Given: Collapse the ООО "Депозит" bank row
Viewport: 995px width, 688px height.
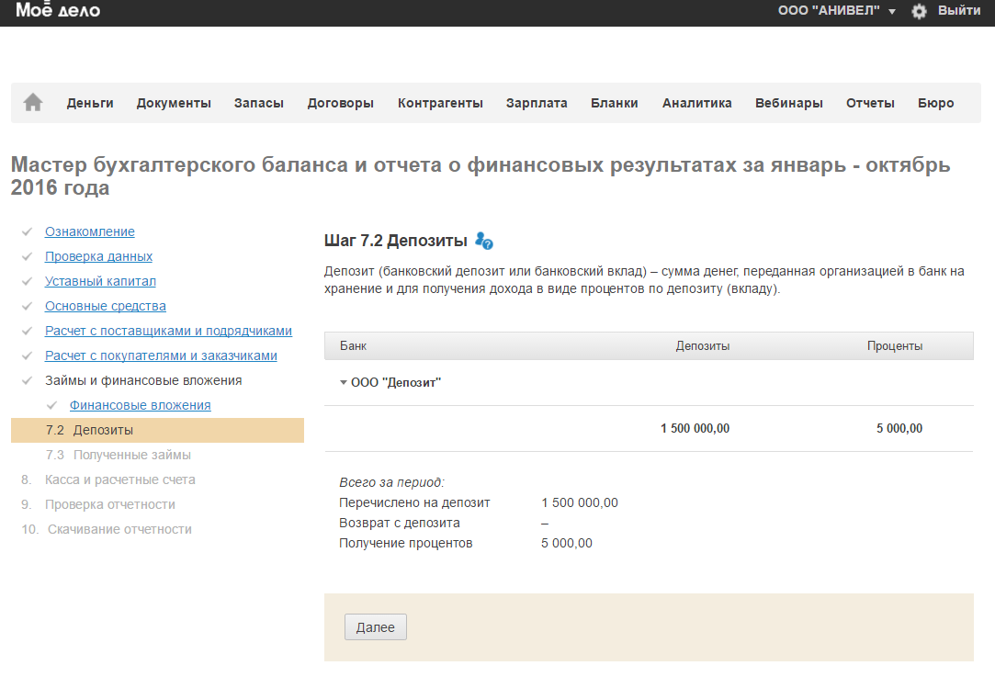Looking at the screenshot, I should (344, 382).
